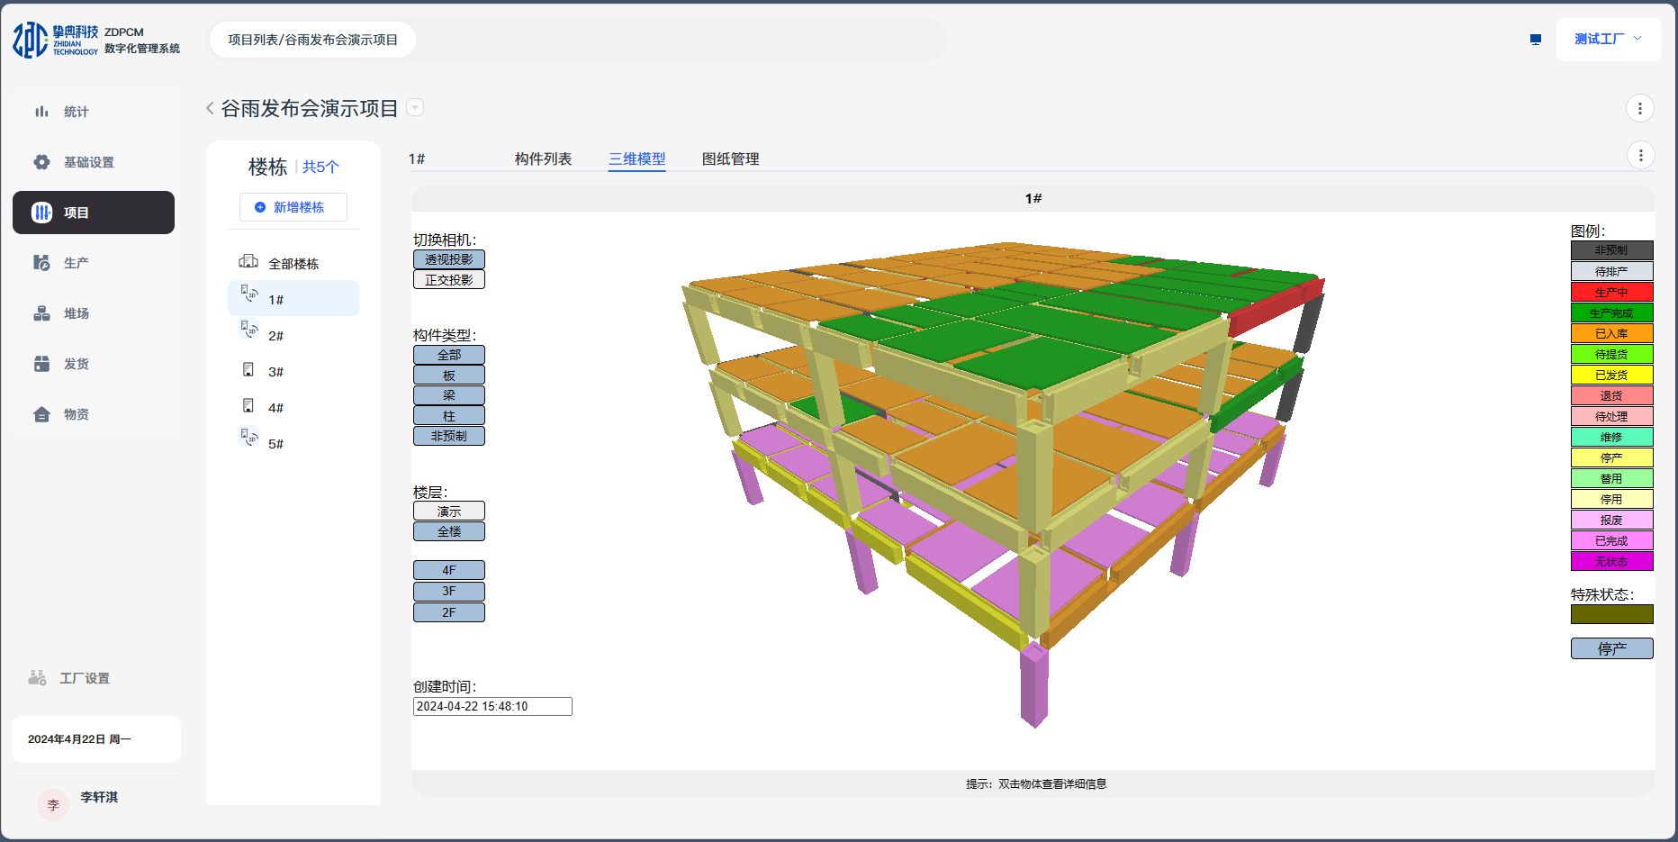Open the 图纸管理 tab
The width and height of the screenshot is (1678, 842).
click(730, 159)
